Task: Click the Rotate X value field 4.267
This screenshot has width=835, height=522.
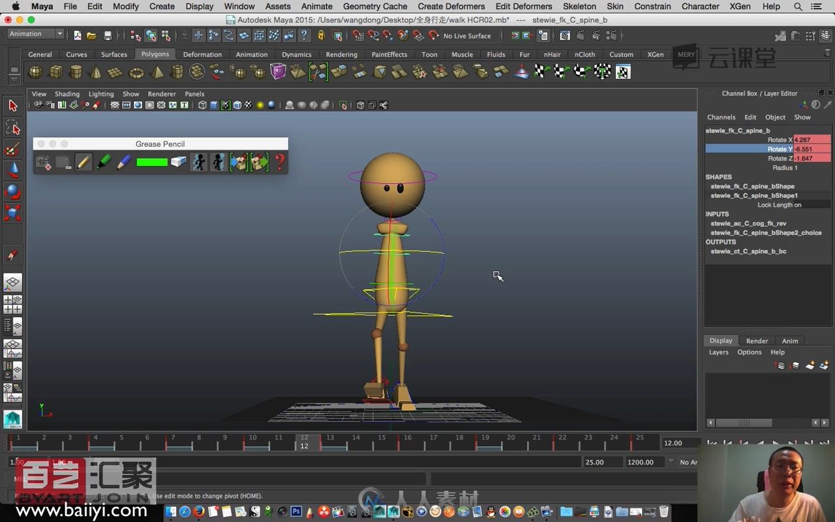Action: 812,140
